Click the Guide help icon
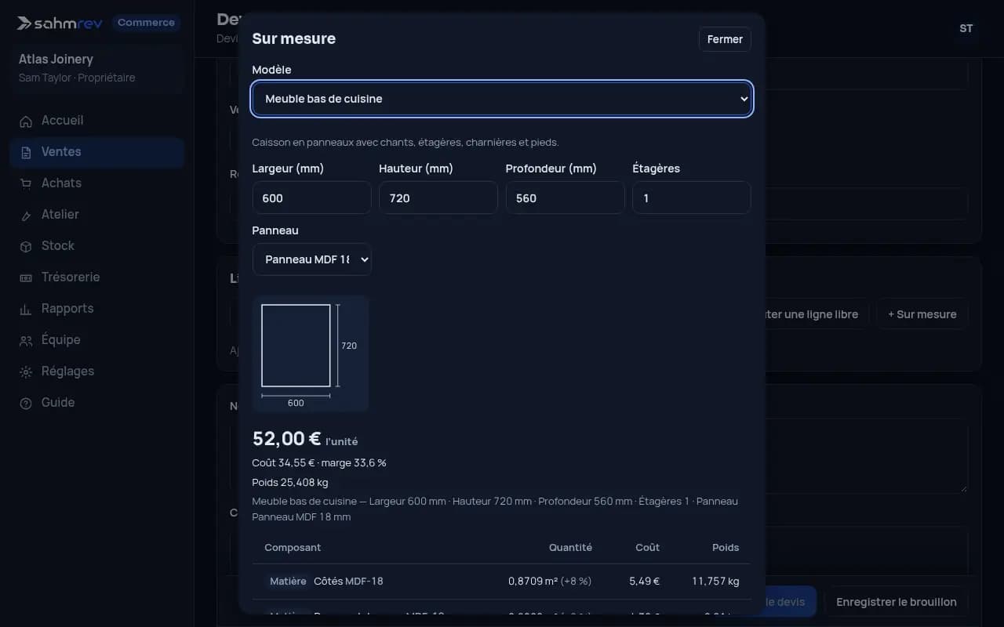This screenshot has width=1004, height=627. coord(26,403)
